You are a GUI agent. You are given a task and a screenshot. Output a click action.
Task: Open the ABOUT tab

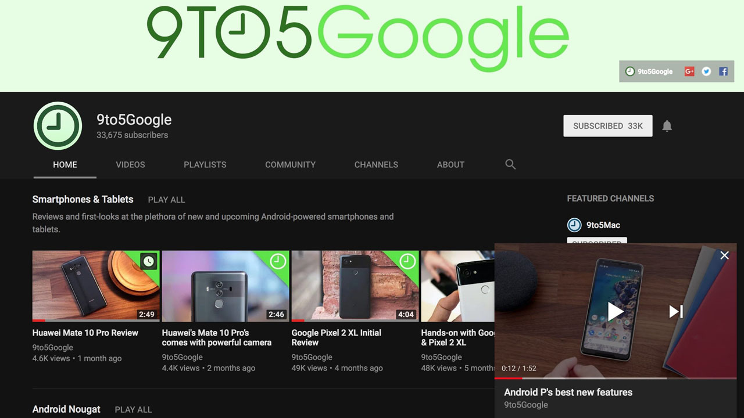coord(450,165)
